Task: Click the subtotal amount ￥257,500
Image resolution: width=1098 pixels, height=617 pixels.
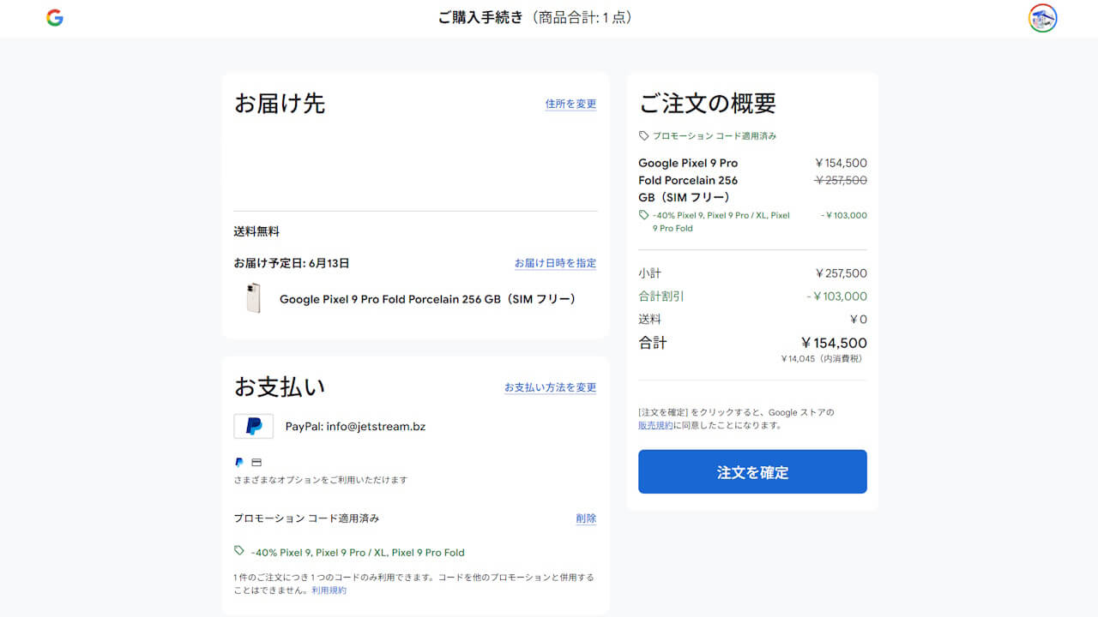Action: [841, 273]
